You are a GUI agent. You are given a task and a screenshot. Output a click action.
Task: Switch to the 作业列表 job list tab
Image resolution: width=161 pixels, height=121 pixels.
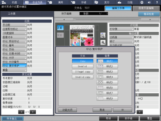coord(35,2)
